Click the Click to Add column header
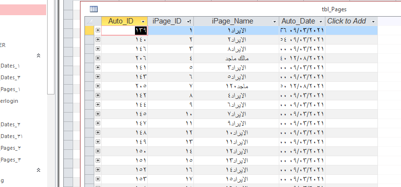This screenshot has width=401, height=187. click(x=351, y=21)
